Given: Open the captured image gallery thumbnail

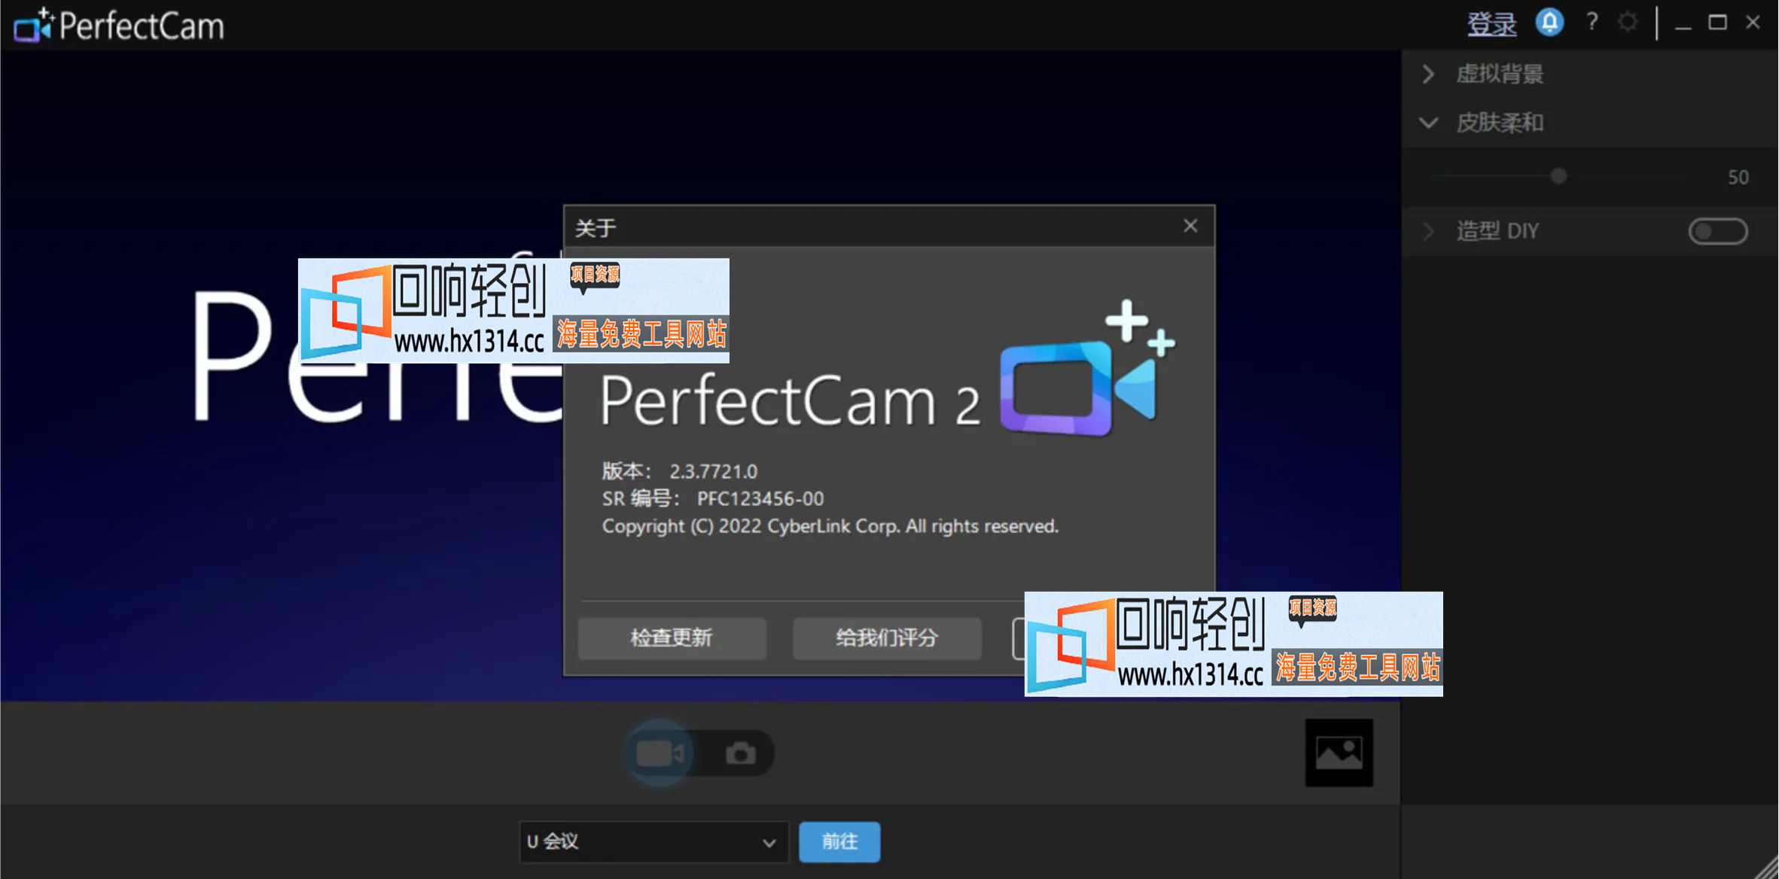Looking at the screenshot, I should pyautogui.click(x=1339, y=753).
